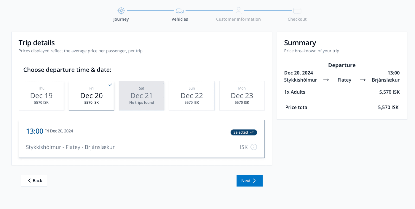
Task: Click the disabled Sat Dec 21 card
Action: (x=141, y=96)
